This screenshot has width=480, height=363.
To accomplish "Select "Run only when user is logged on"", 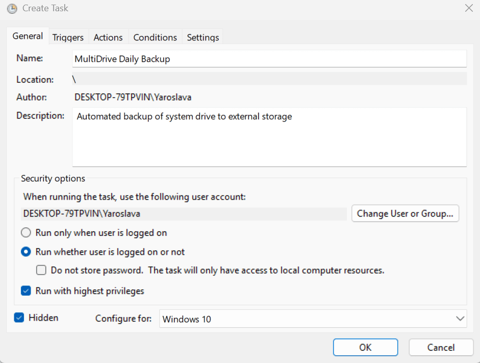I will (26, 232).
